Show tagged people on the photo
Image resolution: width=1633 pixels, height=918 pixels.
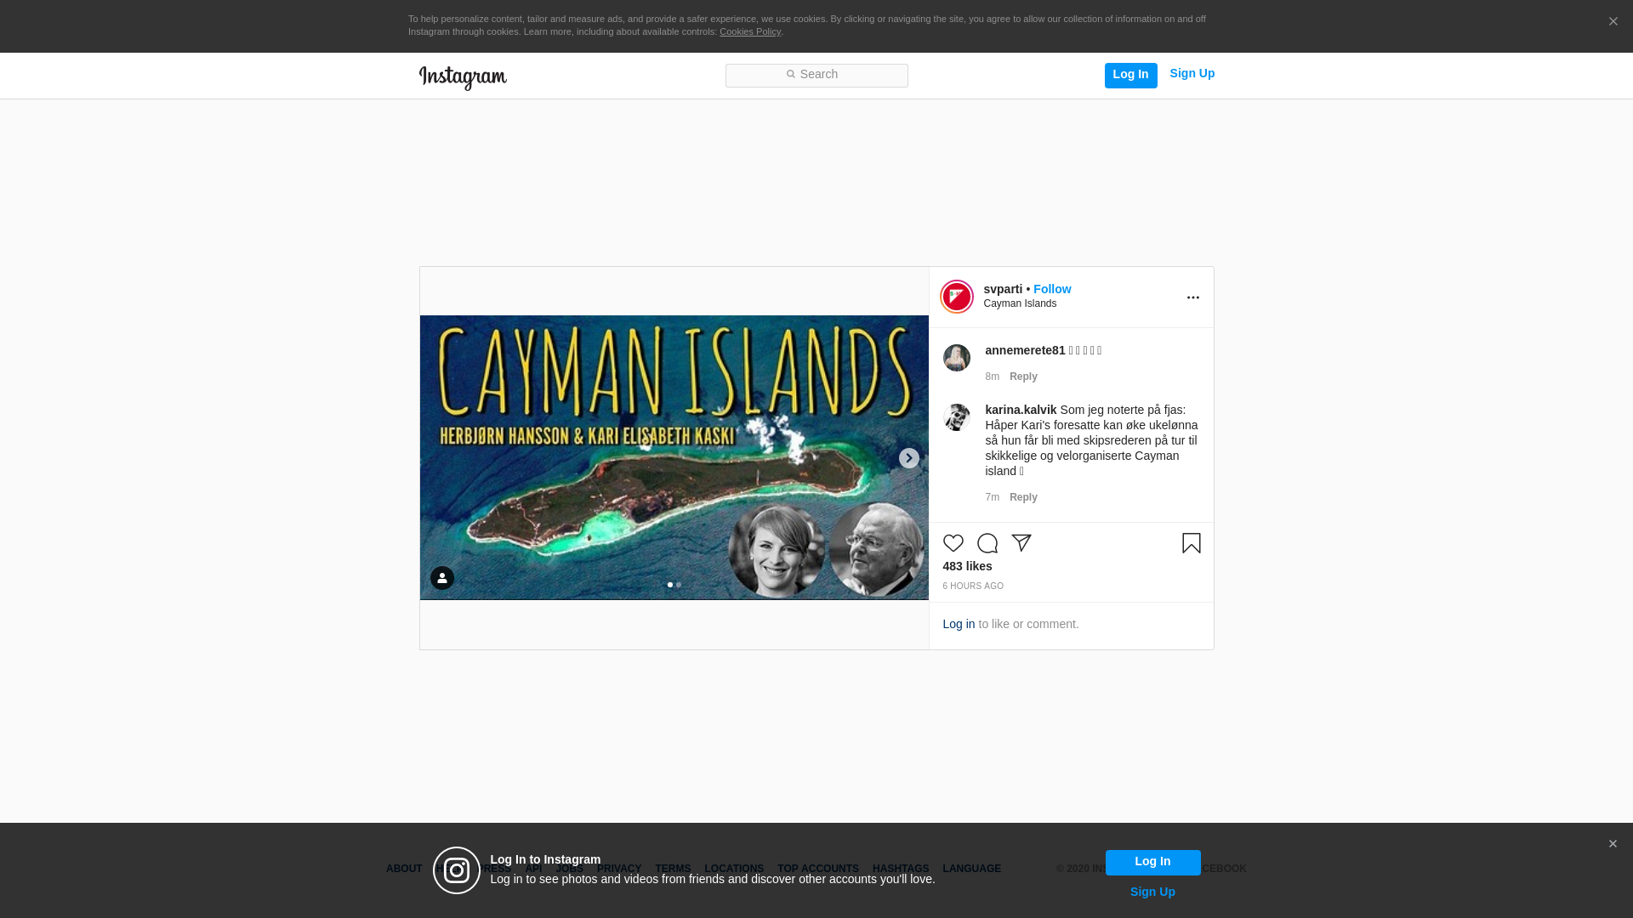tap(442, 578)
